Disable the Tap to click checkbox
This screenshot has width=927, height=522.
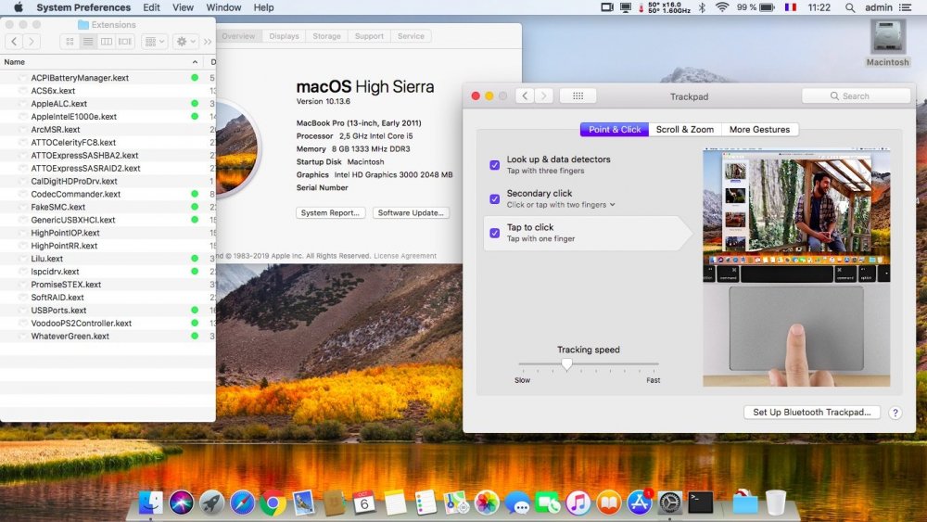(x=494, y=233)
